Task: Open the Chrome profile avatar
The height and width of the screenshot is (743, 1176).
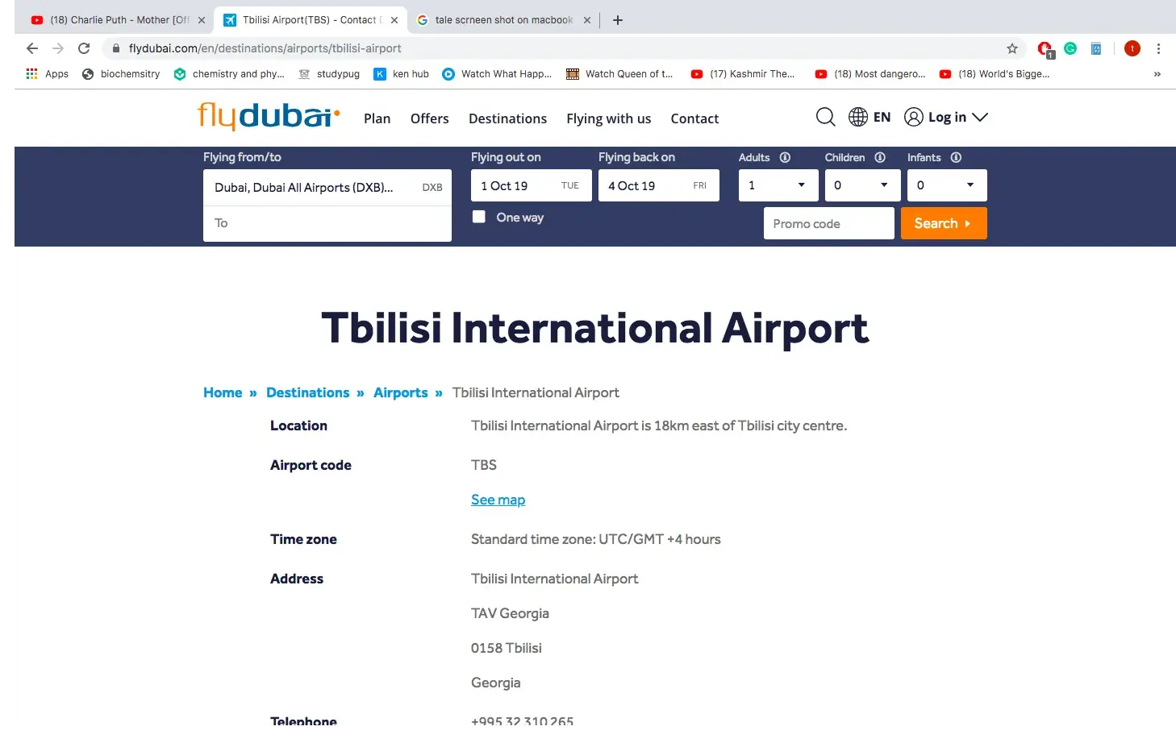Action: click(1132, 48)
